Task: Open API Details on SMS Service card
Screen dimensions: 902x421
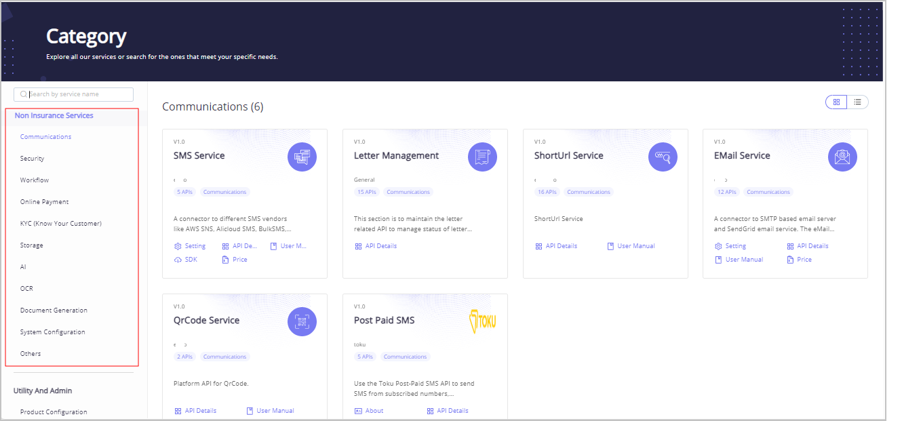Action: click(239, 246)
